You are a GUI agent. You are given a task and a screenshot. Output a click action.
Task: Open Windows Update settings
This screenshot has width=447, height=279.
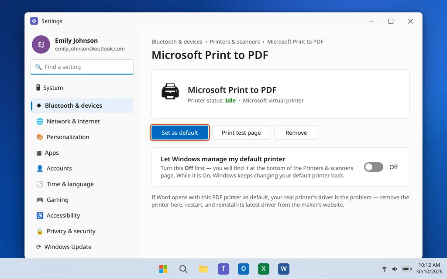pos(82,247)
